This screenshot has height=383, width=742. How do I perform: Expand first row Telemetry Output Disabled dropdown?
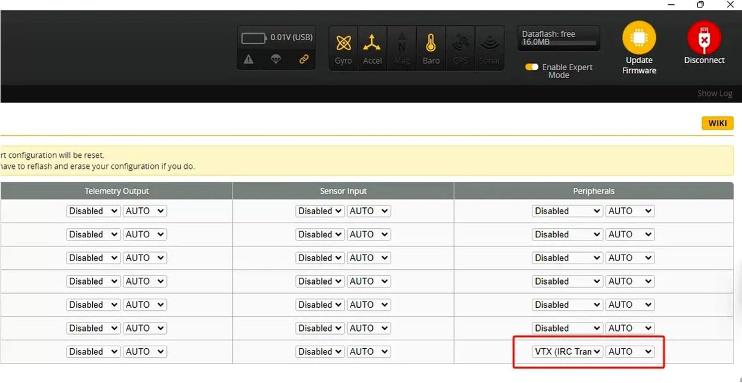pyautogui.click(x=93, y=211)
